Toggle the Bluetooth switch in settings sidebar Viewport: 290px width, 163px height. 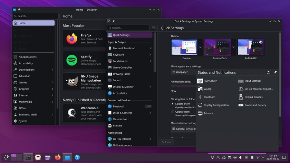pyautogui.click(x=148, y=106)
